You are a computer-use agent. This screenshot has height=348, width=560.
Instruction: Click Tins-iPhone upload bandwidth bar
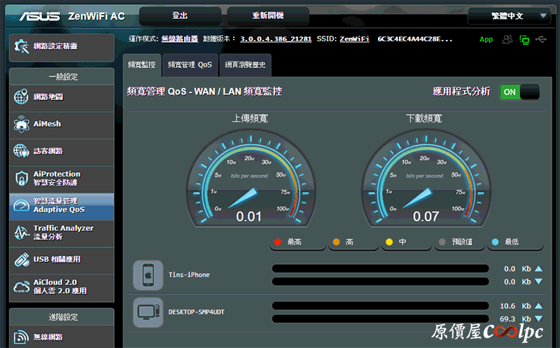(380, 269)
